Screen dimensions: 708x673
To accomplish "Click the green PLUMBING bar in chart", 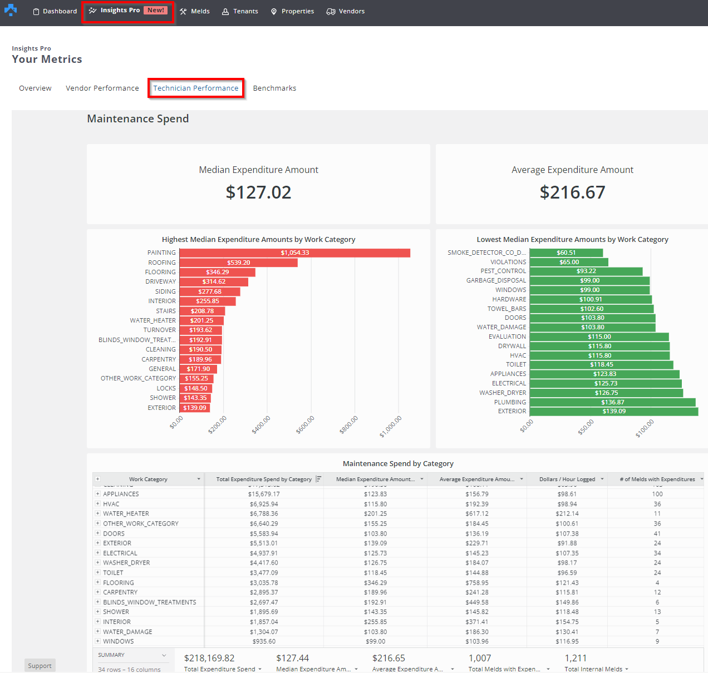I will pyautogui.click(x=612, y=402).
